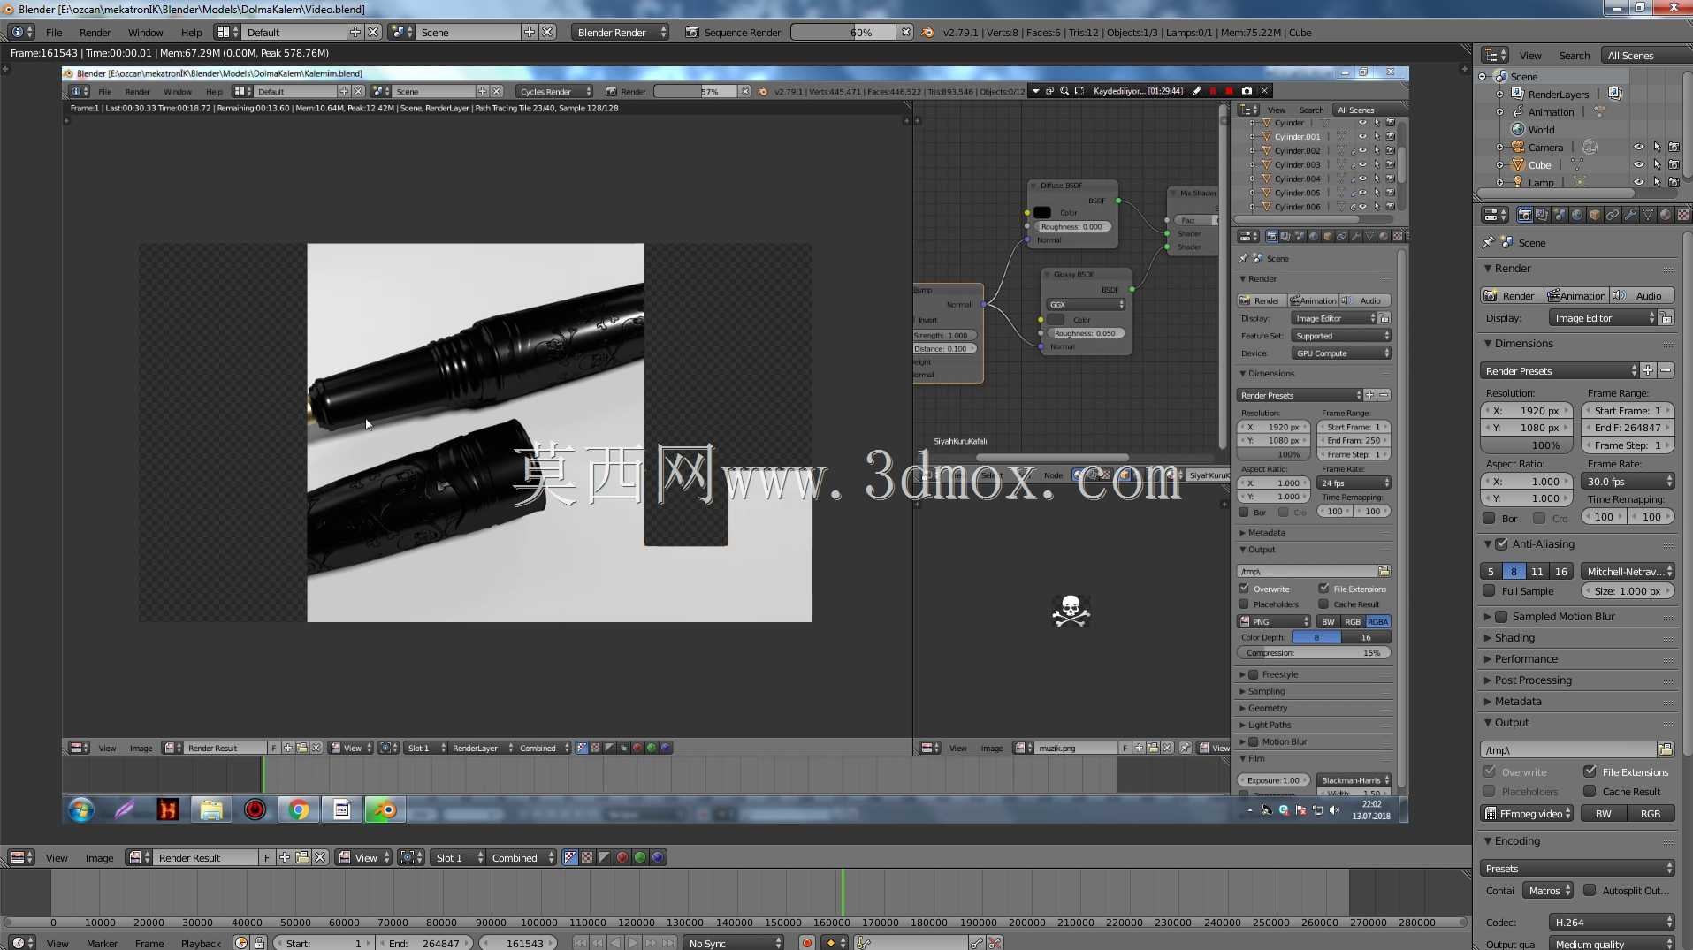Toggle the timeline lock range icon
Image resolution: width=1693 pixels, height=950 pixels.
pos(259,943)
